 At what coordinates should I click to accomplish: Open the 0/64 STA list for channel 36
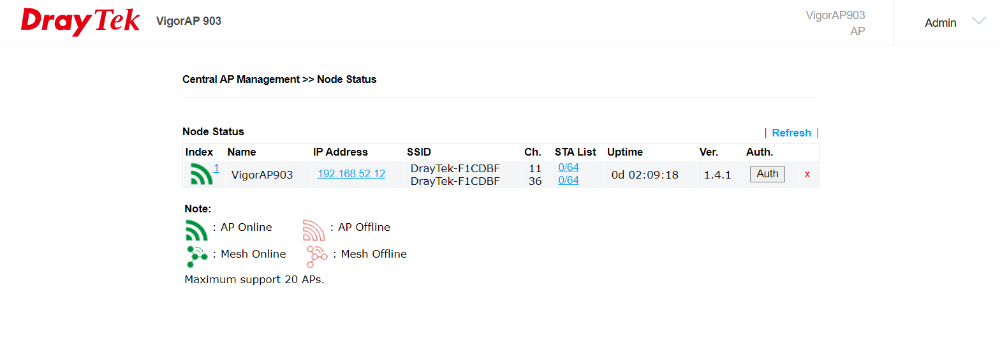pyautogui.click(x=568, y=180)
